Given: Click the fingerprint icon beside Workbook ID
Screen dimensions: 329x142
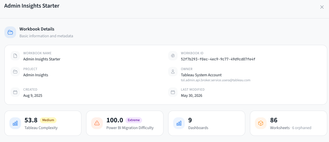Looking at the screenshot, I should point(173,56).
